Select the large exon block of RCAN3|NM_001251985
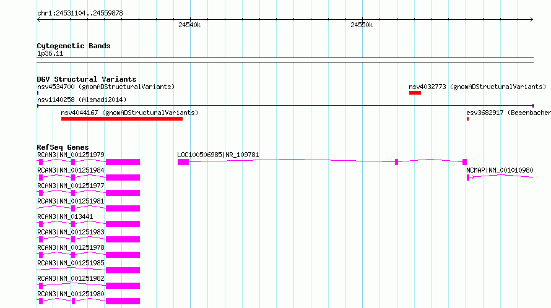This screenshot has height=308, width=551. click(x=123, y=270)
